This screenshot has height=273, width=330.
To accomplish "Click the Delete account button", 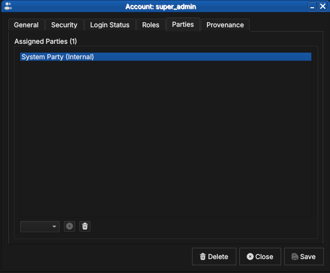I will (214, 257).
